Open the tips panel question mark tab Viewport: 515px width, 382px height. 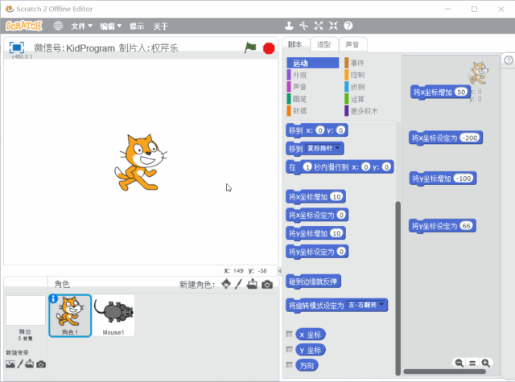pos(509,60)
